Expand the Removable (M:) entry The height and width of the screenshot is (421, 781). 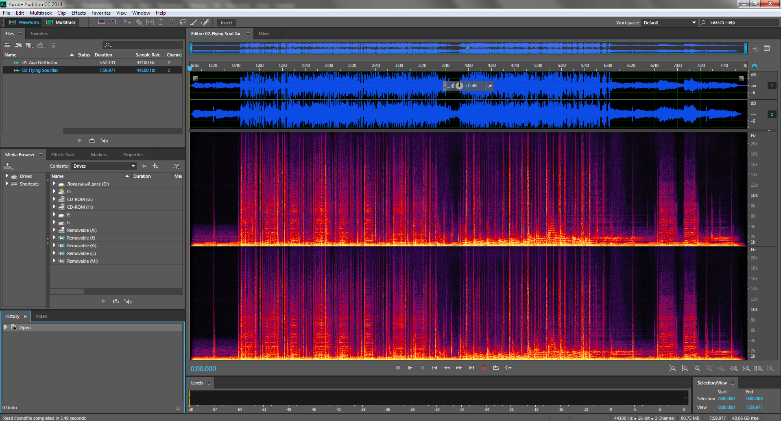pos(54,261)
